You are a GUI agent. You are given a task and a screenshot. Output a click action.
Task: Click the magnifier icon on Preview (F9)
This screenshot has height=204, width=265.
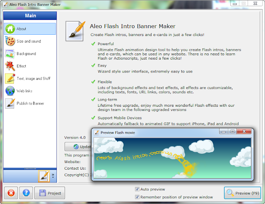pos(230,193)
